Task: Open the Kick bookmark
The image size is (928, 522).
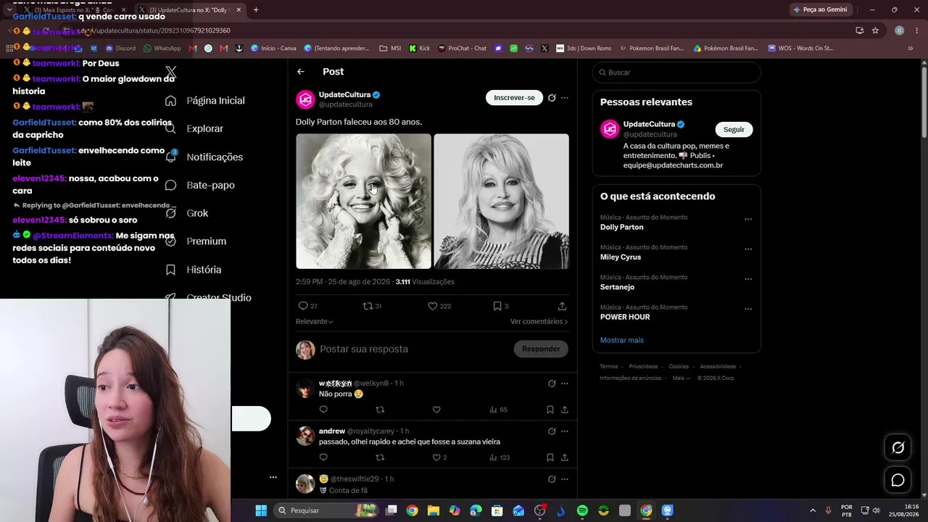Action: tap(420, 49)
